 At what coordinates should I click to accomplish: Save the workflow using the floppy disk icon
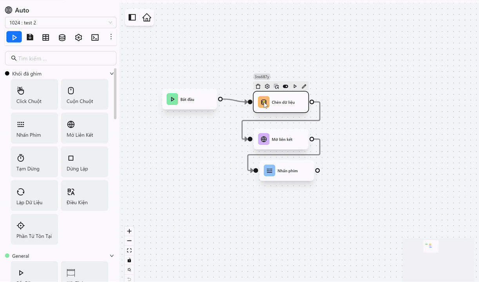[30, 37]
